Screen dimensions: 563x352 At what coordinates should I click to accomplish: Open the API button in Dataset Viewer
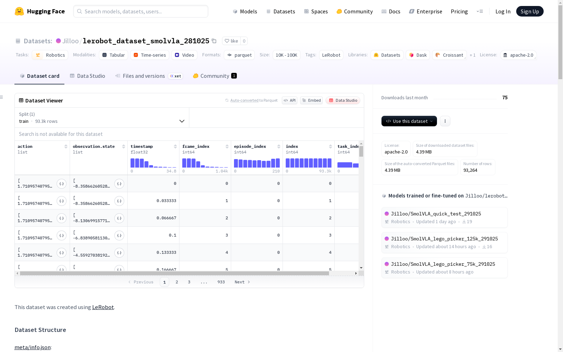click(290, 100)
